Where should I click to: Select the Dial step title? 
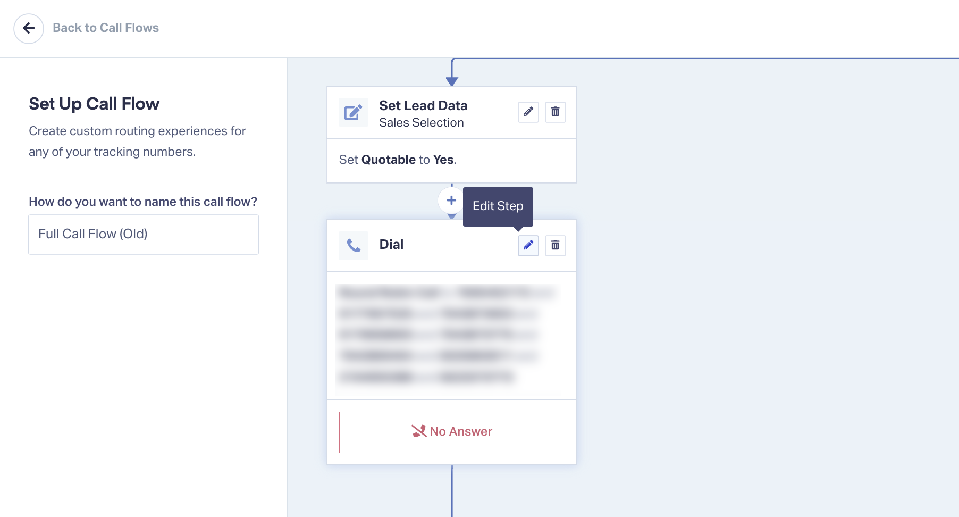[391, 245]
